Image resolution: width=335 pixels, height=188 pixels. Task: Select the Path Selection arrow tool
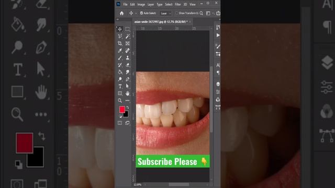coord(128,86)
